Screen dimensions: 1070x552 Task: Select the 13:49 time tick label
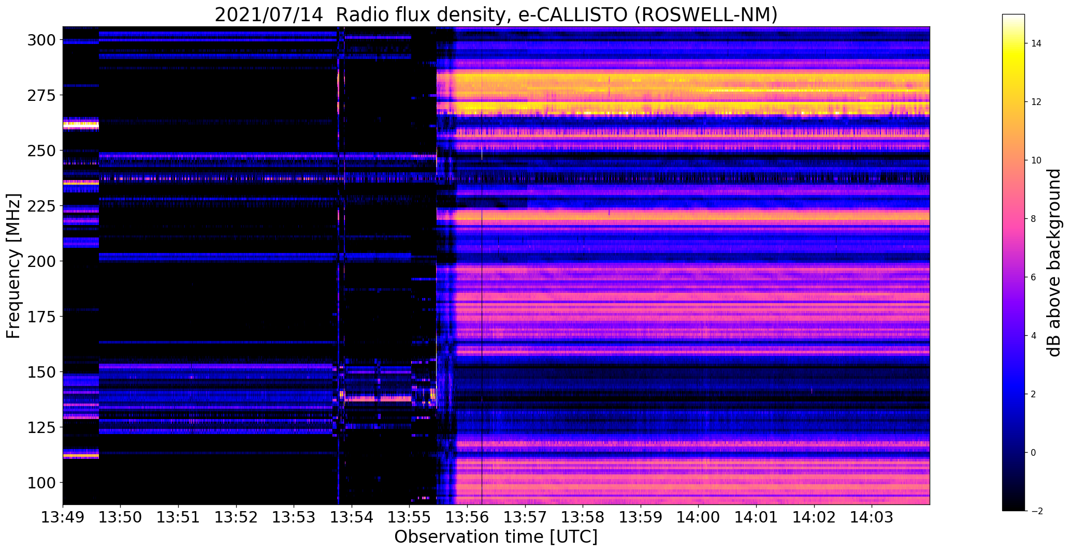(x=63, y=517)
